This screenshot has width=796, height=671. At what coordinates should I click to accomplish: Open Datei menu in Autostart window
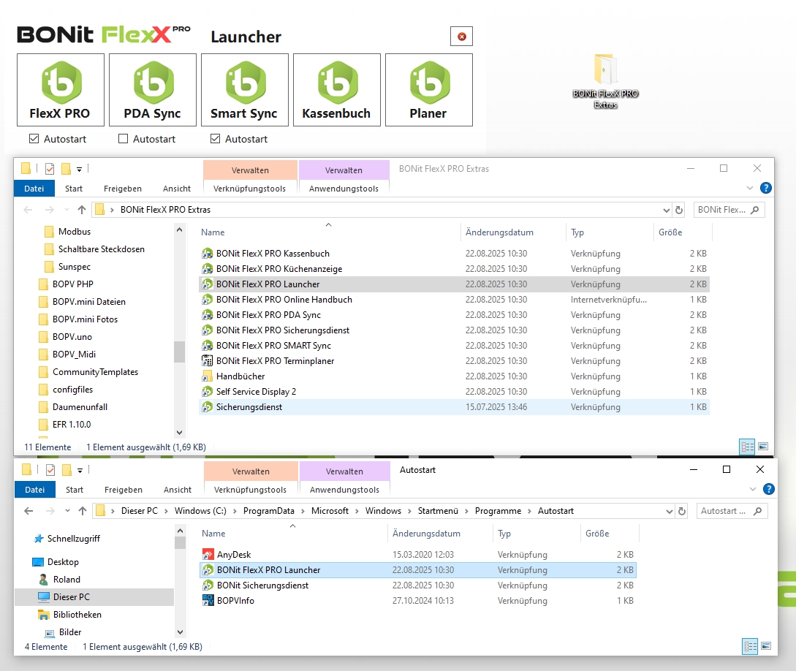[x=34, y=490]
